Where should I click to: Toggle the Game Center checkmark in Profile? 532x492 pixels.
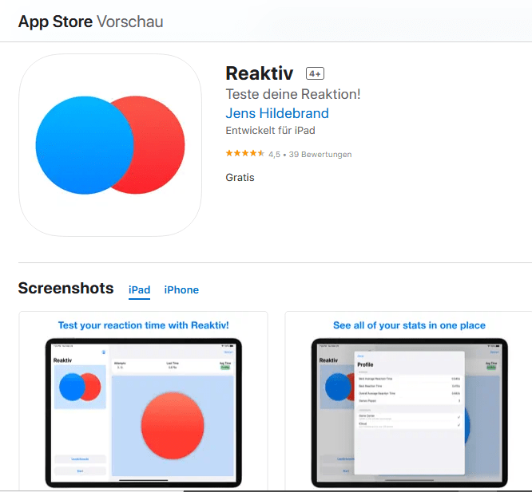click(459, 416)
